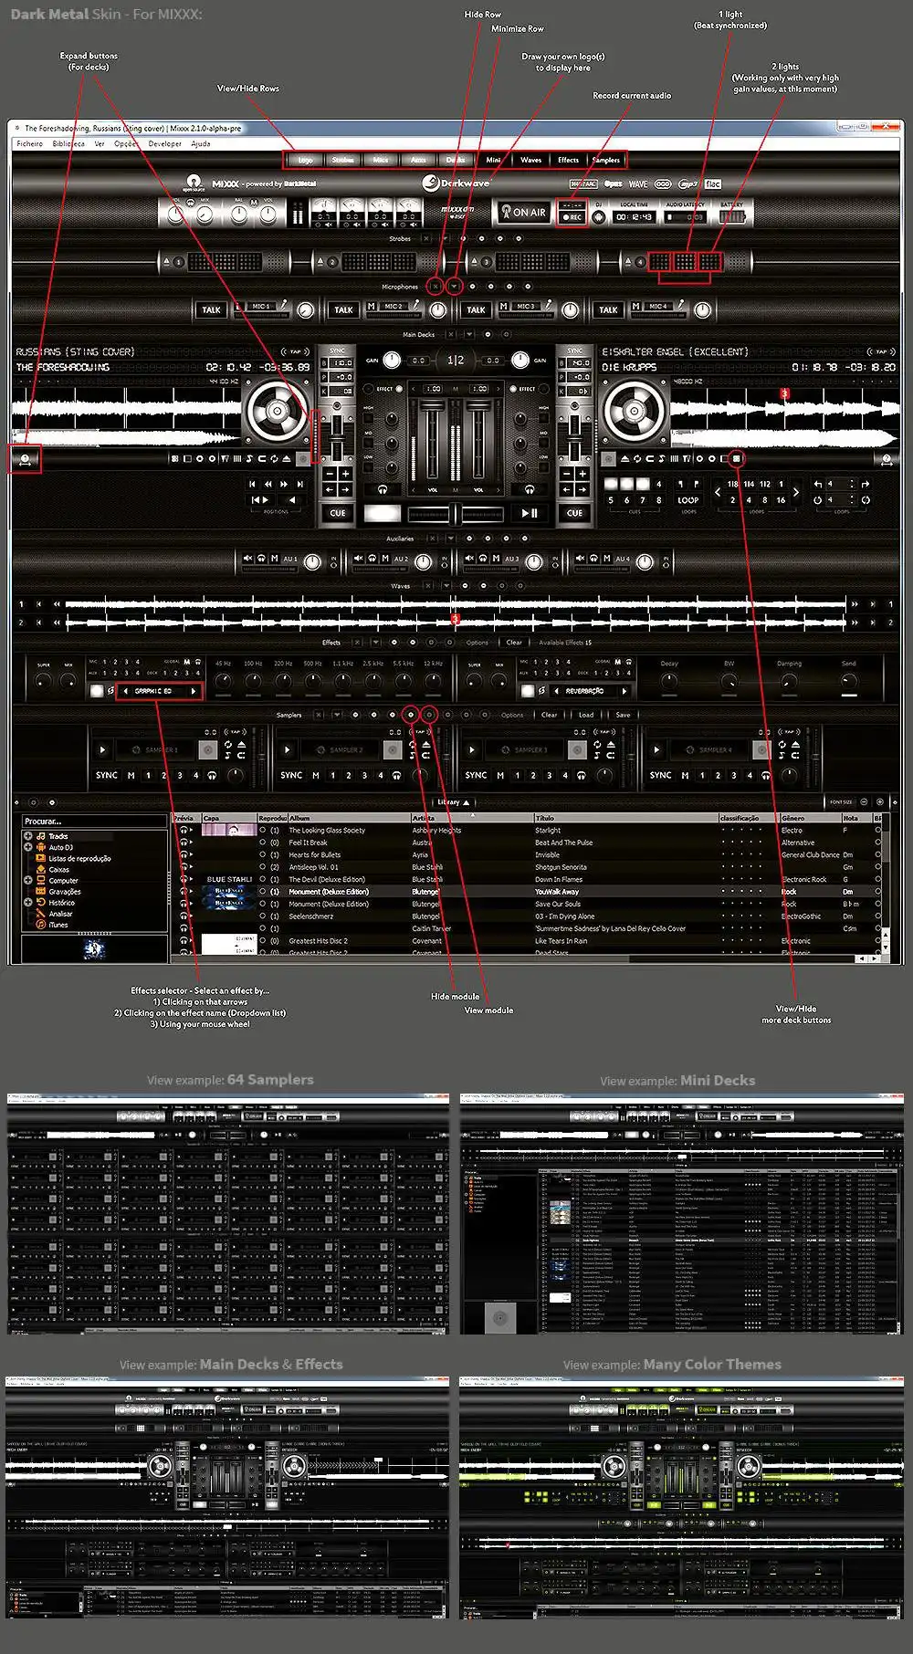Image resolution: width=913 pixels, height=1654 pixels.
Task: Expand the Histórico tree item
Action: coord(28,903)
